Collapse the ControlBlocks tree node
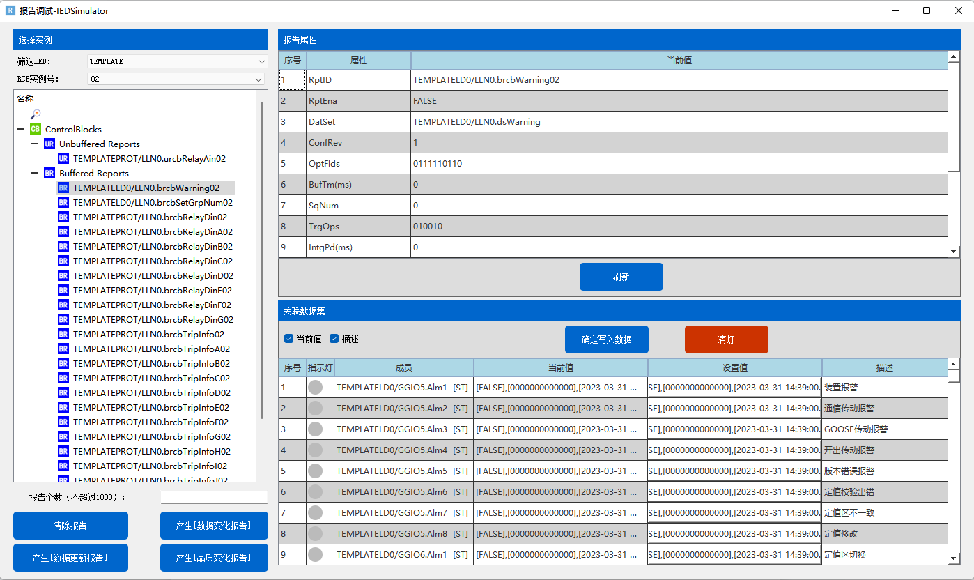The height and width of the screenshot is (580, 974). [22, 129]
